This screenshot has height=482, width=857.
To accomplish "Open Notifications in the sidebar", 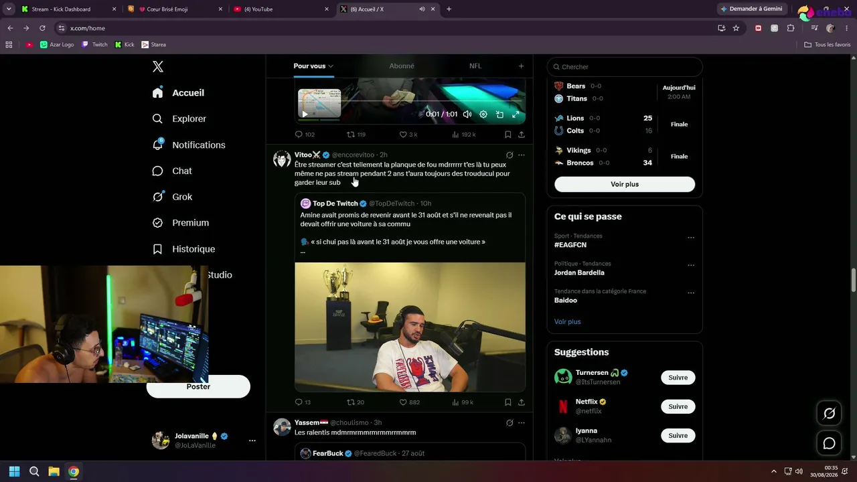I will [189, 145].
